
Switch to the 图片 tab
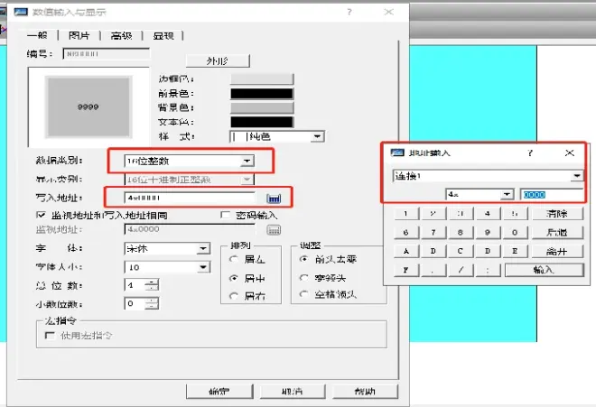pos(79,35)
